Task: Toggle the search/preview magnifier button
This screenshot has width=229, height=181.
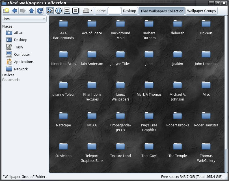Action: pos(50,11)
